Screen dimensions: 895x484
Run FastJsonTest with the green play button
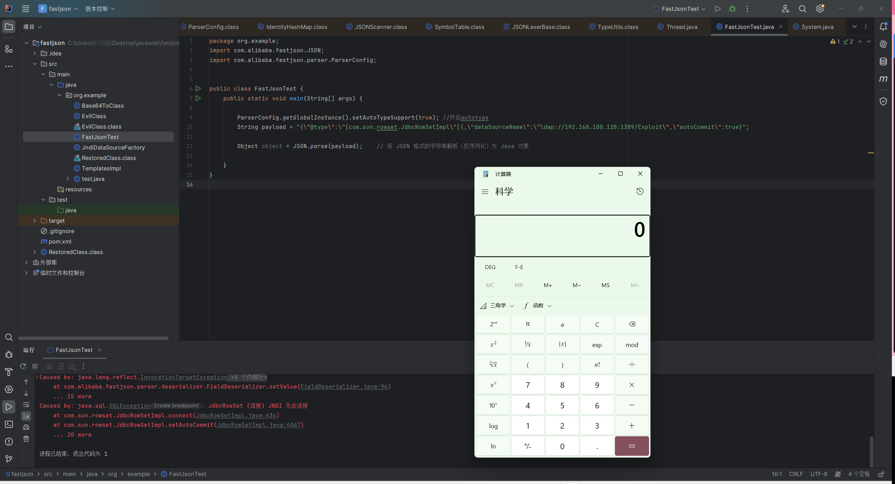click(x=717, y=9)
